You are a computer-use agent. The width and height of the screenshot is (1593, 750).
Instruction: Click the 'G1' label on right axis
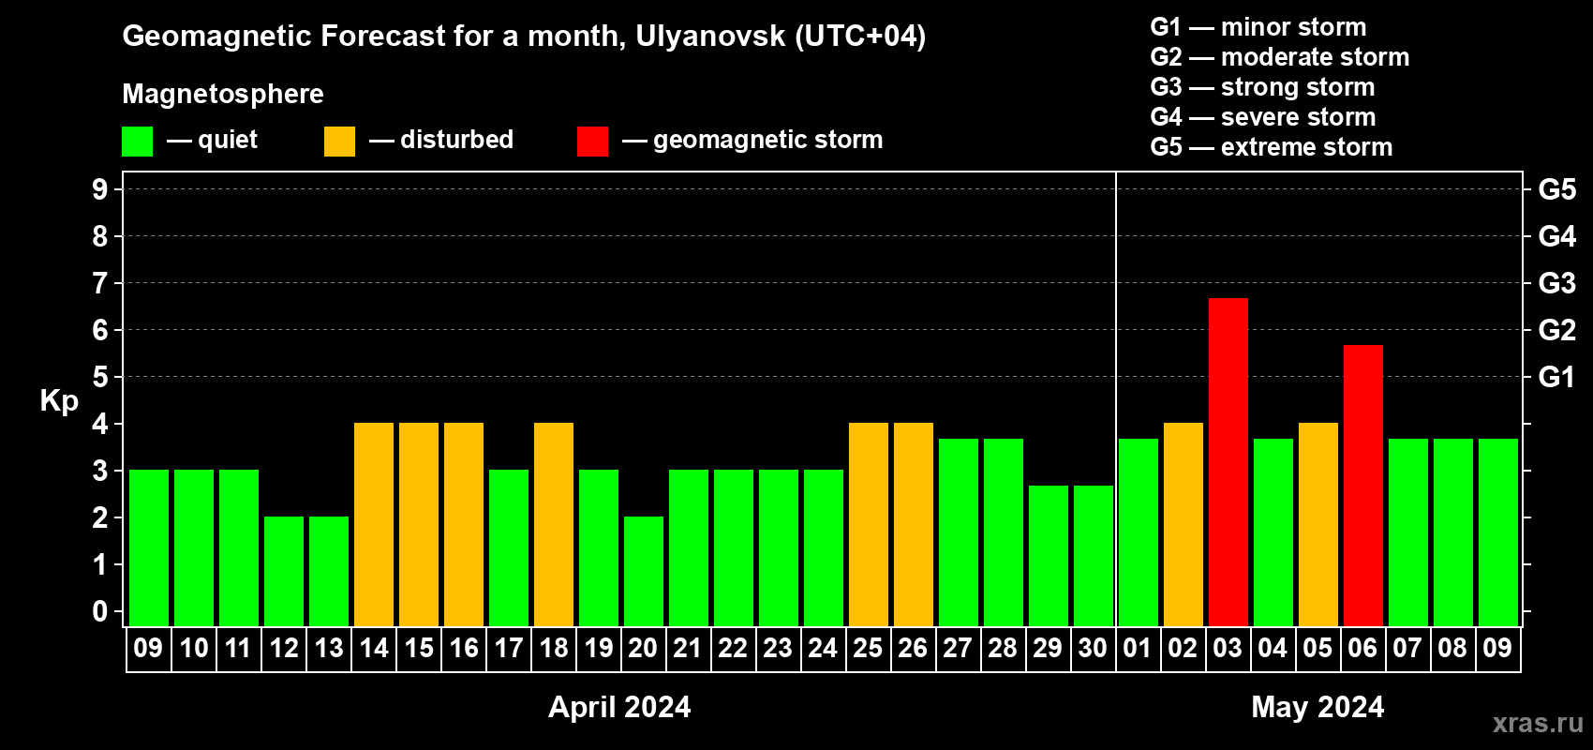[1557, 377]
